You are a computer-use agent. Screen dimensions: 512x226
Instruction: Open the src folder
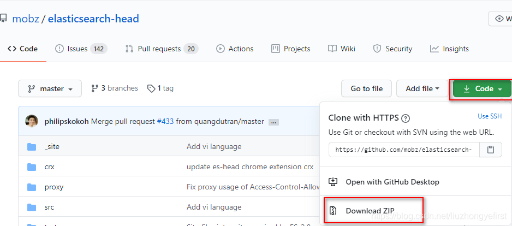pos(49,207)
